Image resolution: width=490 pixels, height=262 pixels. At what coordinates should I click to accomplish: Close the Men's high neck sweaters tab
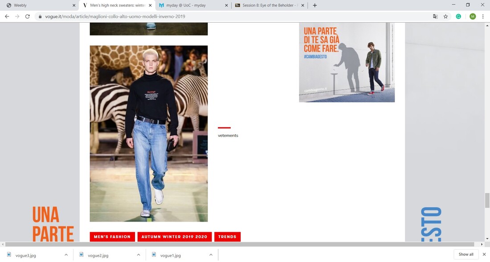coord(150,5)
